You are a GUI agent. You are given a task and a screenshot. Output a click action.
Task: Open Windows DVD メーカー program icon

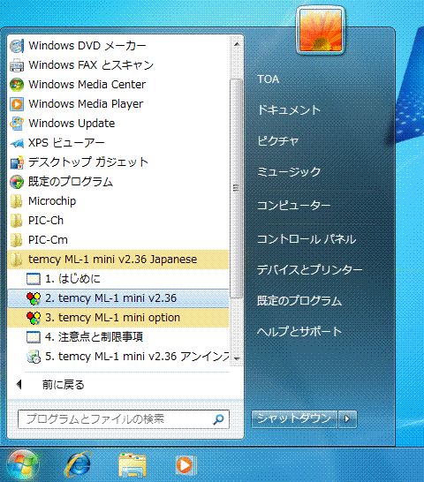[17, 46]
